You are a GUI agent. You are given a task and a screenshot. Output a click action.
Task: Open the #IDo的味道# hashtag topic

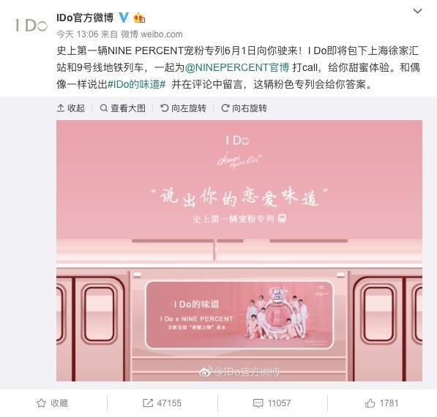tap(137, 84)
